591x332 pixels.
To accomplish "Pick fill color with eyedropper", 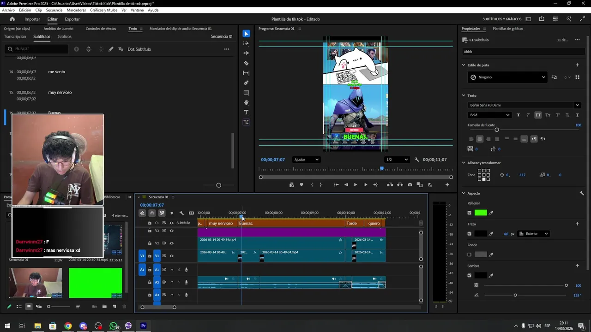I will tap(491, 213).
